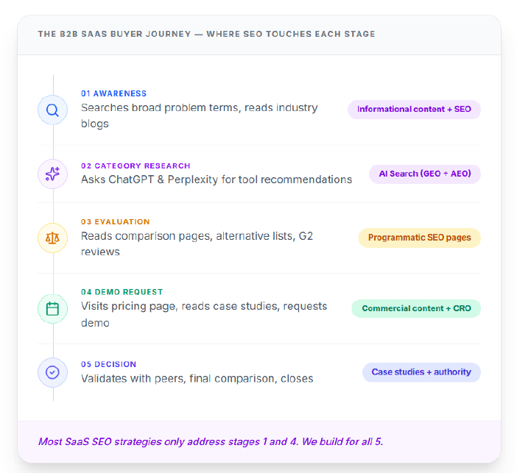Click the magnifying glass Awareness icon
517x473 pixels.
(52, 110)
